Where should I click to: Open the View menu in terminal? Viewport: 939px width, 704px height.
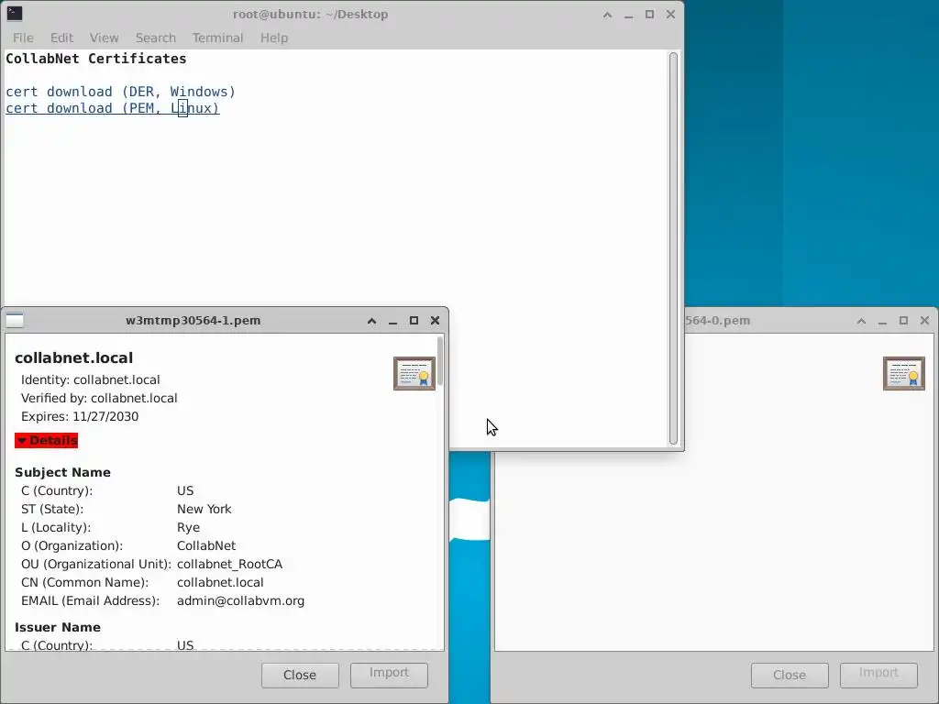tap(104, 38)
